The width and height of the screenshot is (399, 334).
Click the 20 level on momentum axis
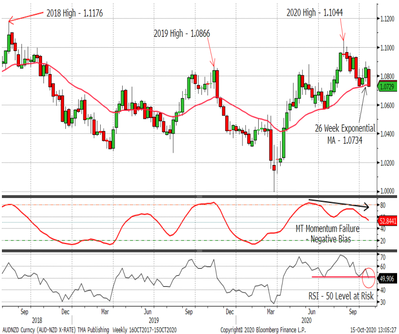click(x=383, y=240)
